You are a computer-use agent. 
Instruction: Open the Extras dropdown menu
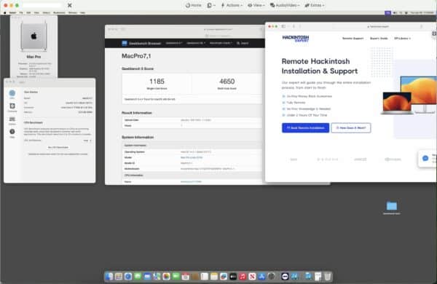tap(315, 5)
